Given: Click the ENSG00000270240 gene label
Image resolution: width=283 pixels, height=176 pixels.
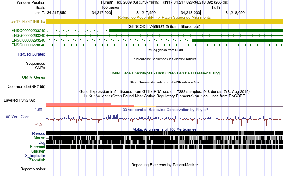Looking at the screenshot, I should (x=28, y=45).
